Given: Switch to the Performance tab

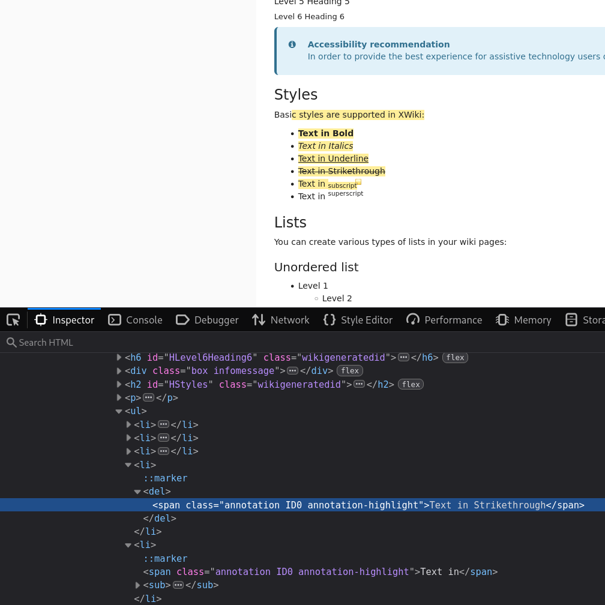Looking at the screenshot, I should pos(445,320).
